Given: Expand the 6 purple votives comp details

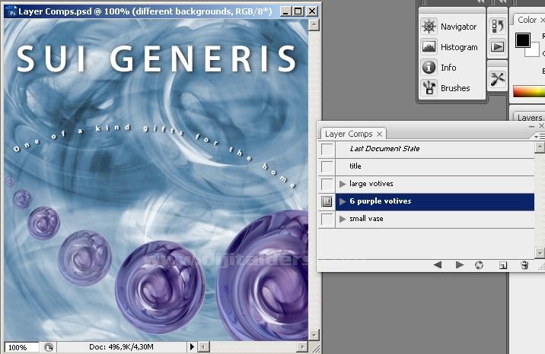Looking at the screenshot, I should pyautogui.click(x=343, y=201).
